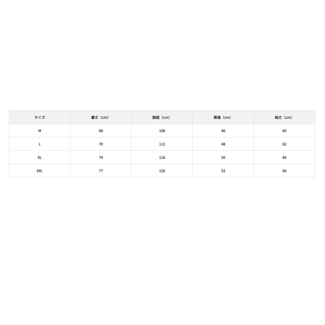Select the 胸囲（cm） header cell
The image size is (325, 325).
tap(162, 117)
